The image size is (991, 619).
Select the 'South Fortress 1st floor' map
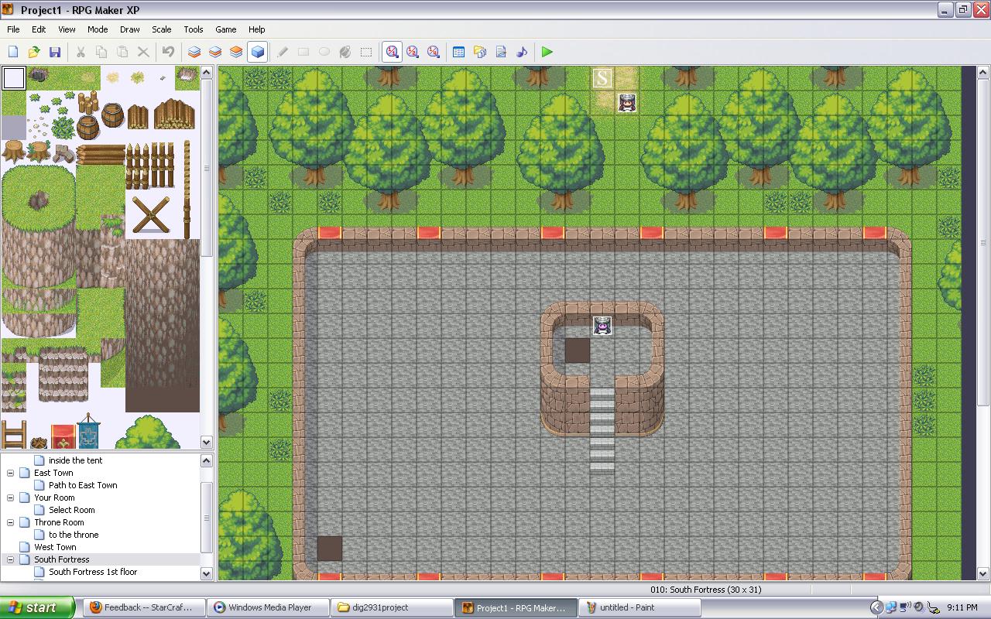93,572
